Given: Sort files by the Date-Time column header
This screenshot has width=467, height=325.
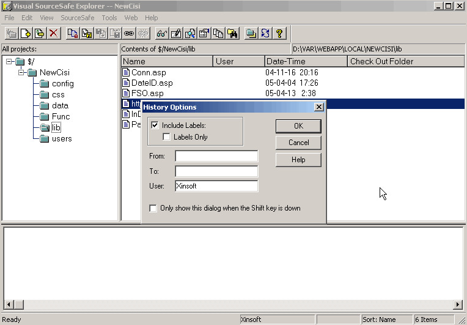Looking at the screenshot, I should point(306,61).
